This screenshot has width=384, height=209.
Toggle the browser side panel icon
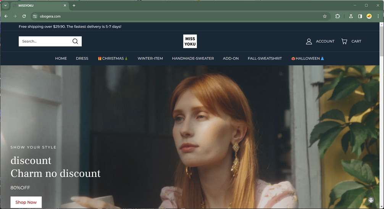(x=360, y=16)
